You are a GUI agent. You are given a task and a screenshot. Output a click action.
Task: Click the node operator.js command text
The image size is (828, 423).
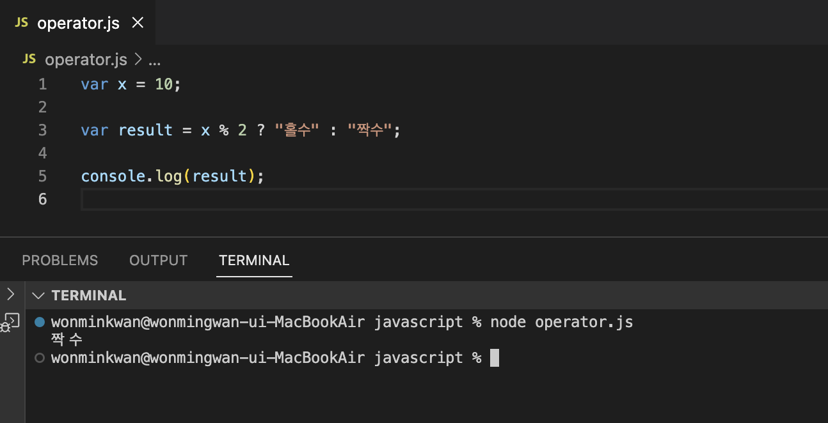(561, 322)
